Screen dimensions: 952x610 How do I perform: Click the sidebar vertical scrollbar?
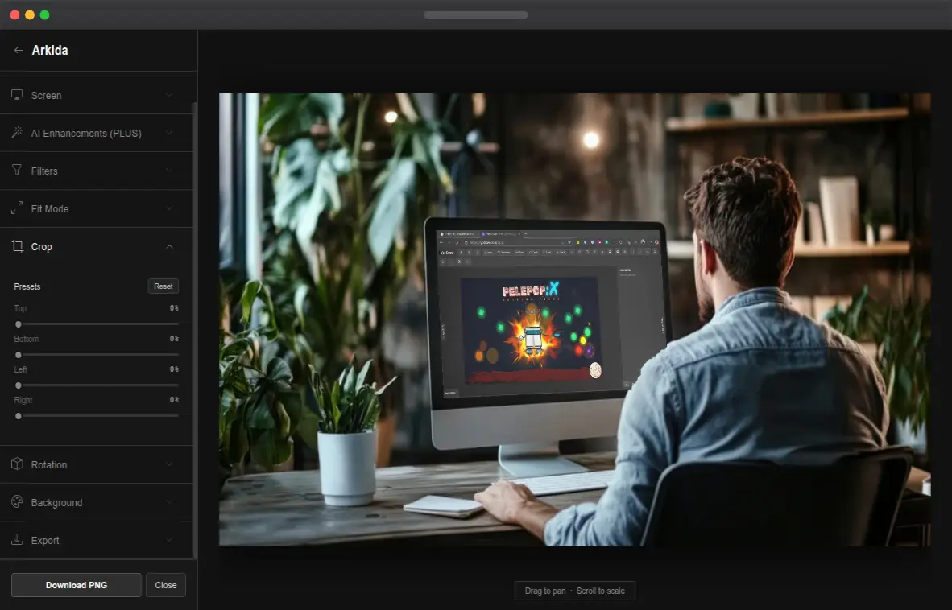click(195, 331)
